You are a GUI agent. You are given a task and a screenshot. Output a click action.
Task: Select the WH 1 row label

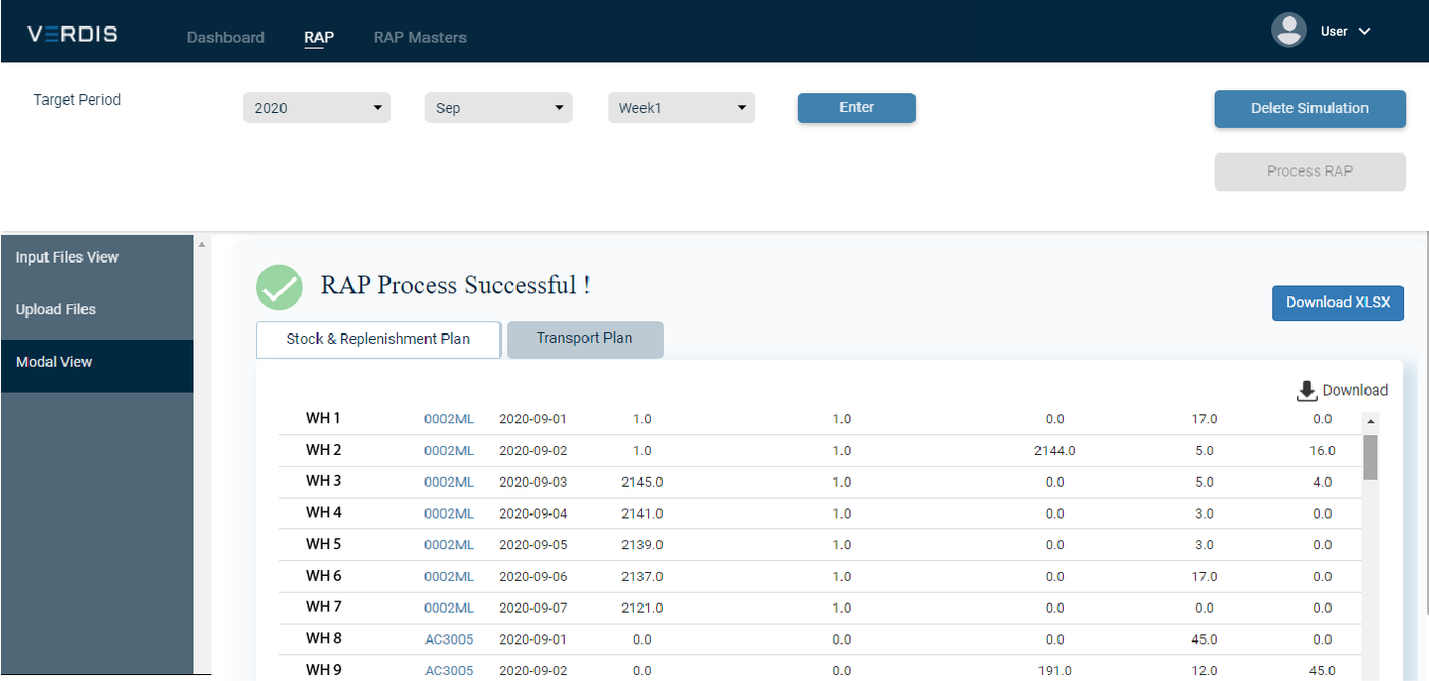point(324,418)
